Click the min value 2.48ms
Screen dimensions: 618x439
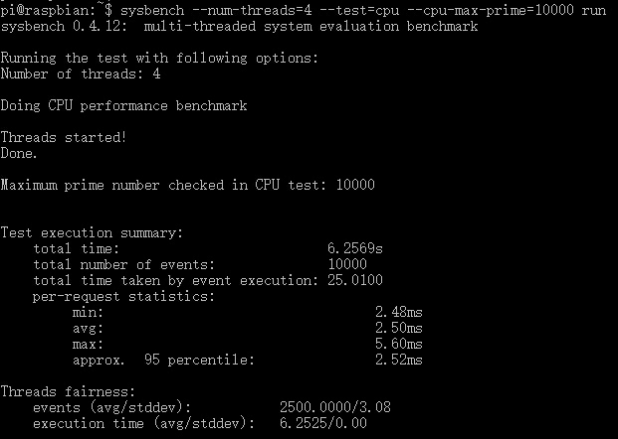[398, 312]
